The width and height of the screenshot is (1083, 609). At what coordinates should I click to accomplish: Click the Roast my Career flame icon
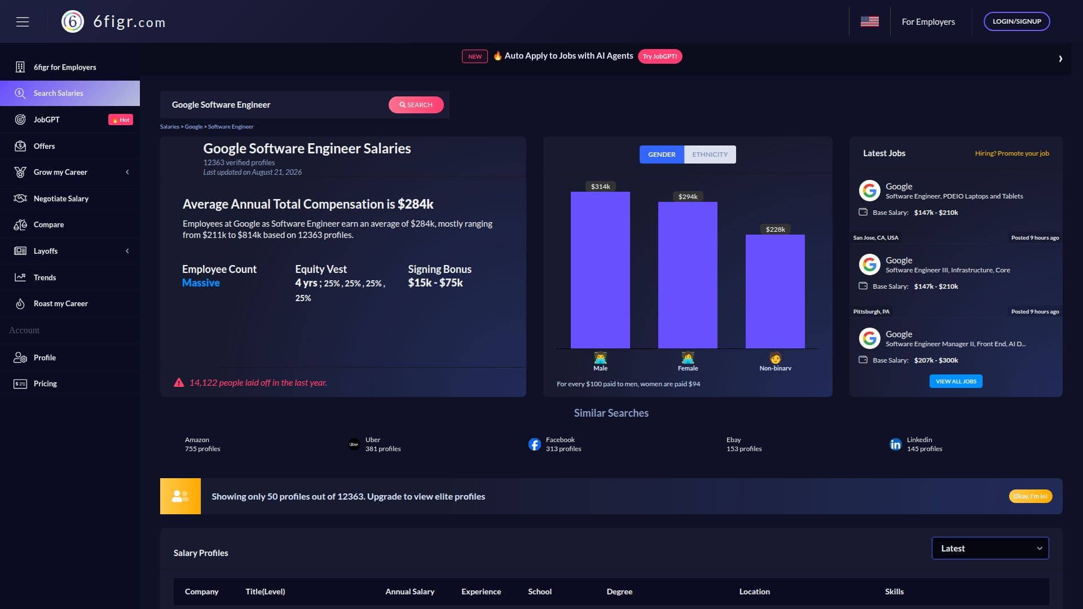point(20,303)
